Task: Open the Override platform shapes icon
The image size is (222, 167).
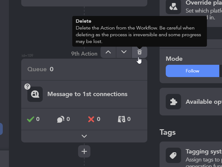Action: tap(173, 7)
